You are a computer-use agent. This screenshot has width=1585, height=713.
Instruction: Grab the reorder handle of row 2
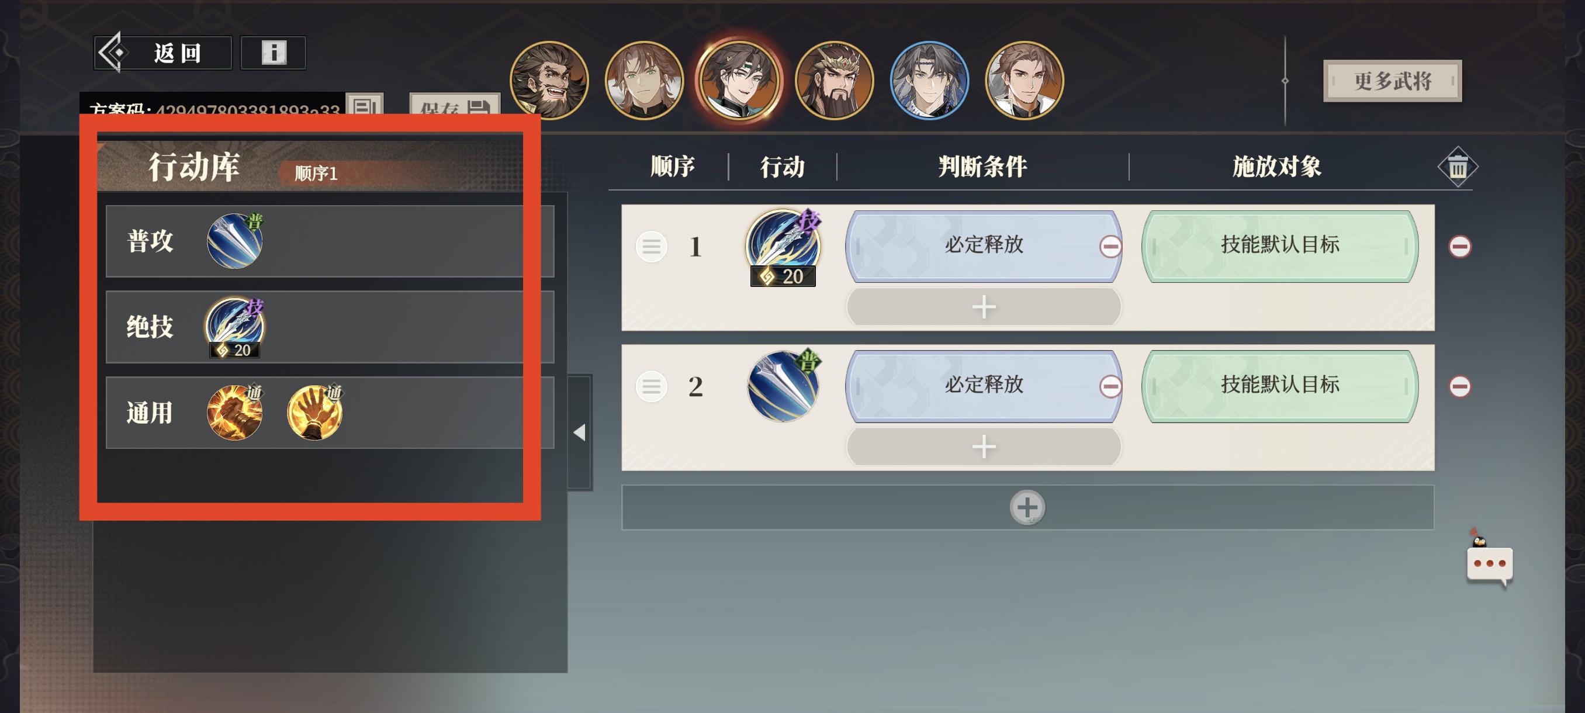pyautogui.click(x=651, y=386)
